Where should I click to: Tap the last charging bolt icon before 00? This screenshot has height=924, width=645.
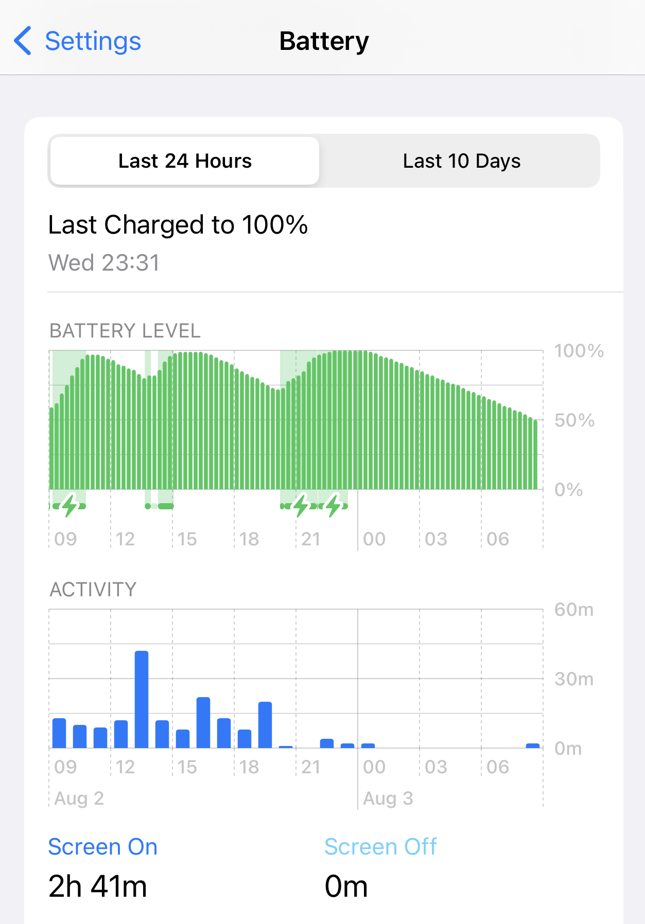[x=334, y=505]
